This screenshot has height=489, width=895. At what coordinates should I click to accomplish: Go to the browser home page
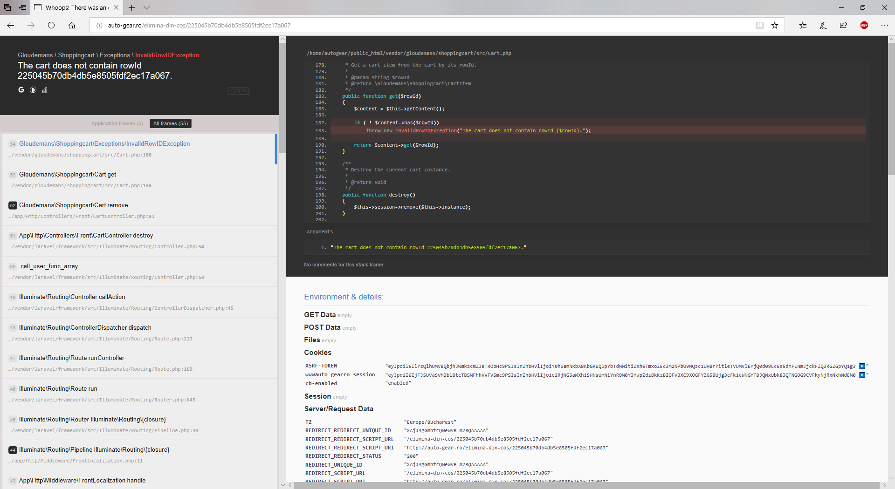click(72, 25)
